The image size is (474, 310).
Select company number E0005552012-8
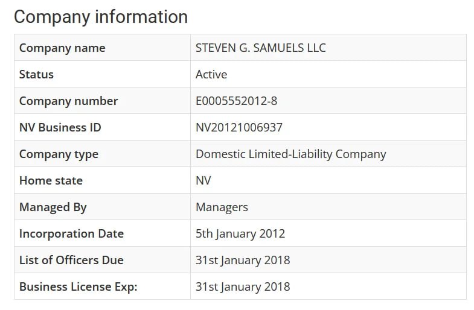pyautogui.click(x=236, y=101)
